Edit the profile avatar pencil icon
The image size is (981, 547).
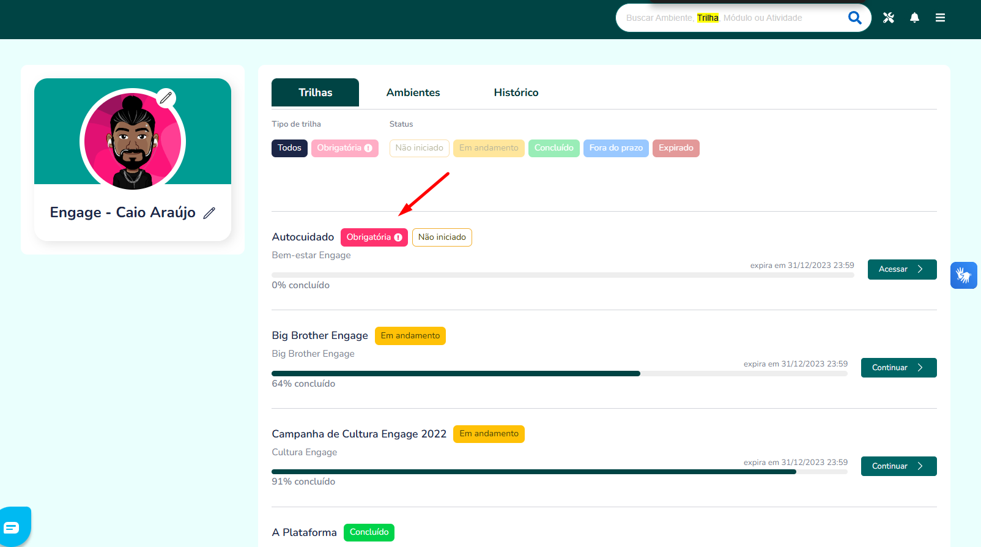point(166,98)
